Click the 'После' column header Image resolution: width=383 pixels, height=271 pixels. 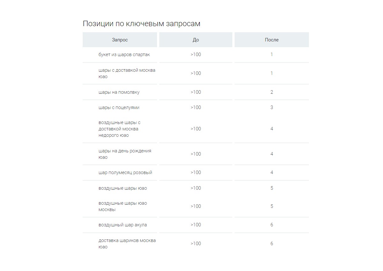(272, 40)
